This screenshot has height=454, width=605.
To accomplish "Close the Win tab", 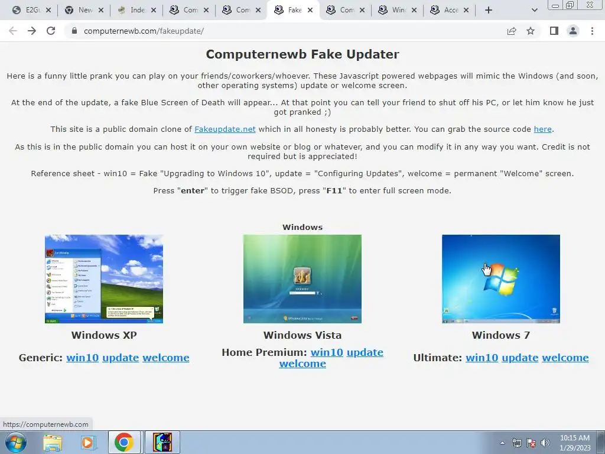I will pos(414,10).
